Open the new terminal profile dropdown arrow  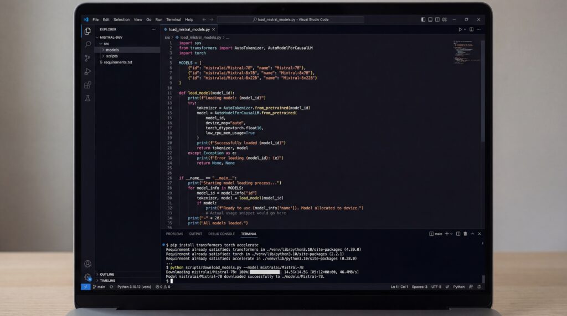point(451,234)
